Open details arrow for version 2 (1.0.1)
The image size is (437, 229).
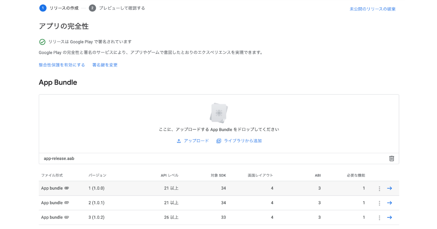click(390, 203)
